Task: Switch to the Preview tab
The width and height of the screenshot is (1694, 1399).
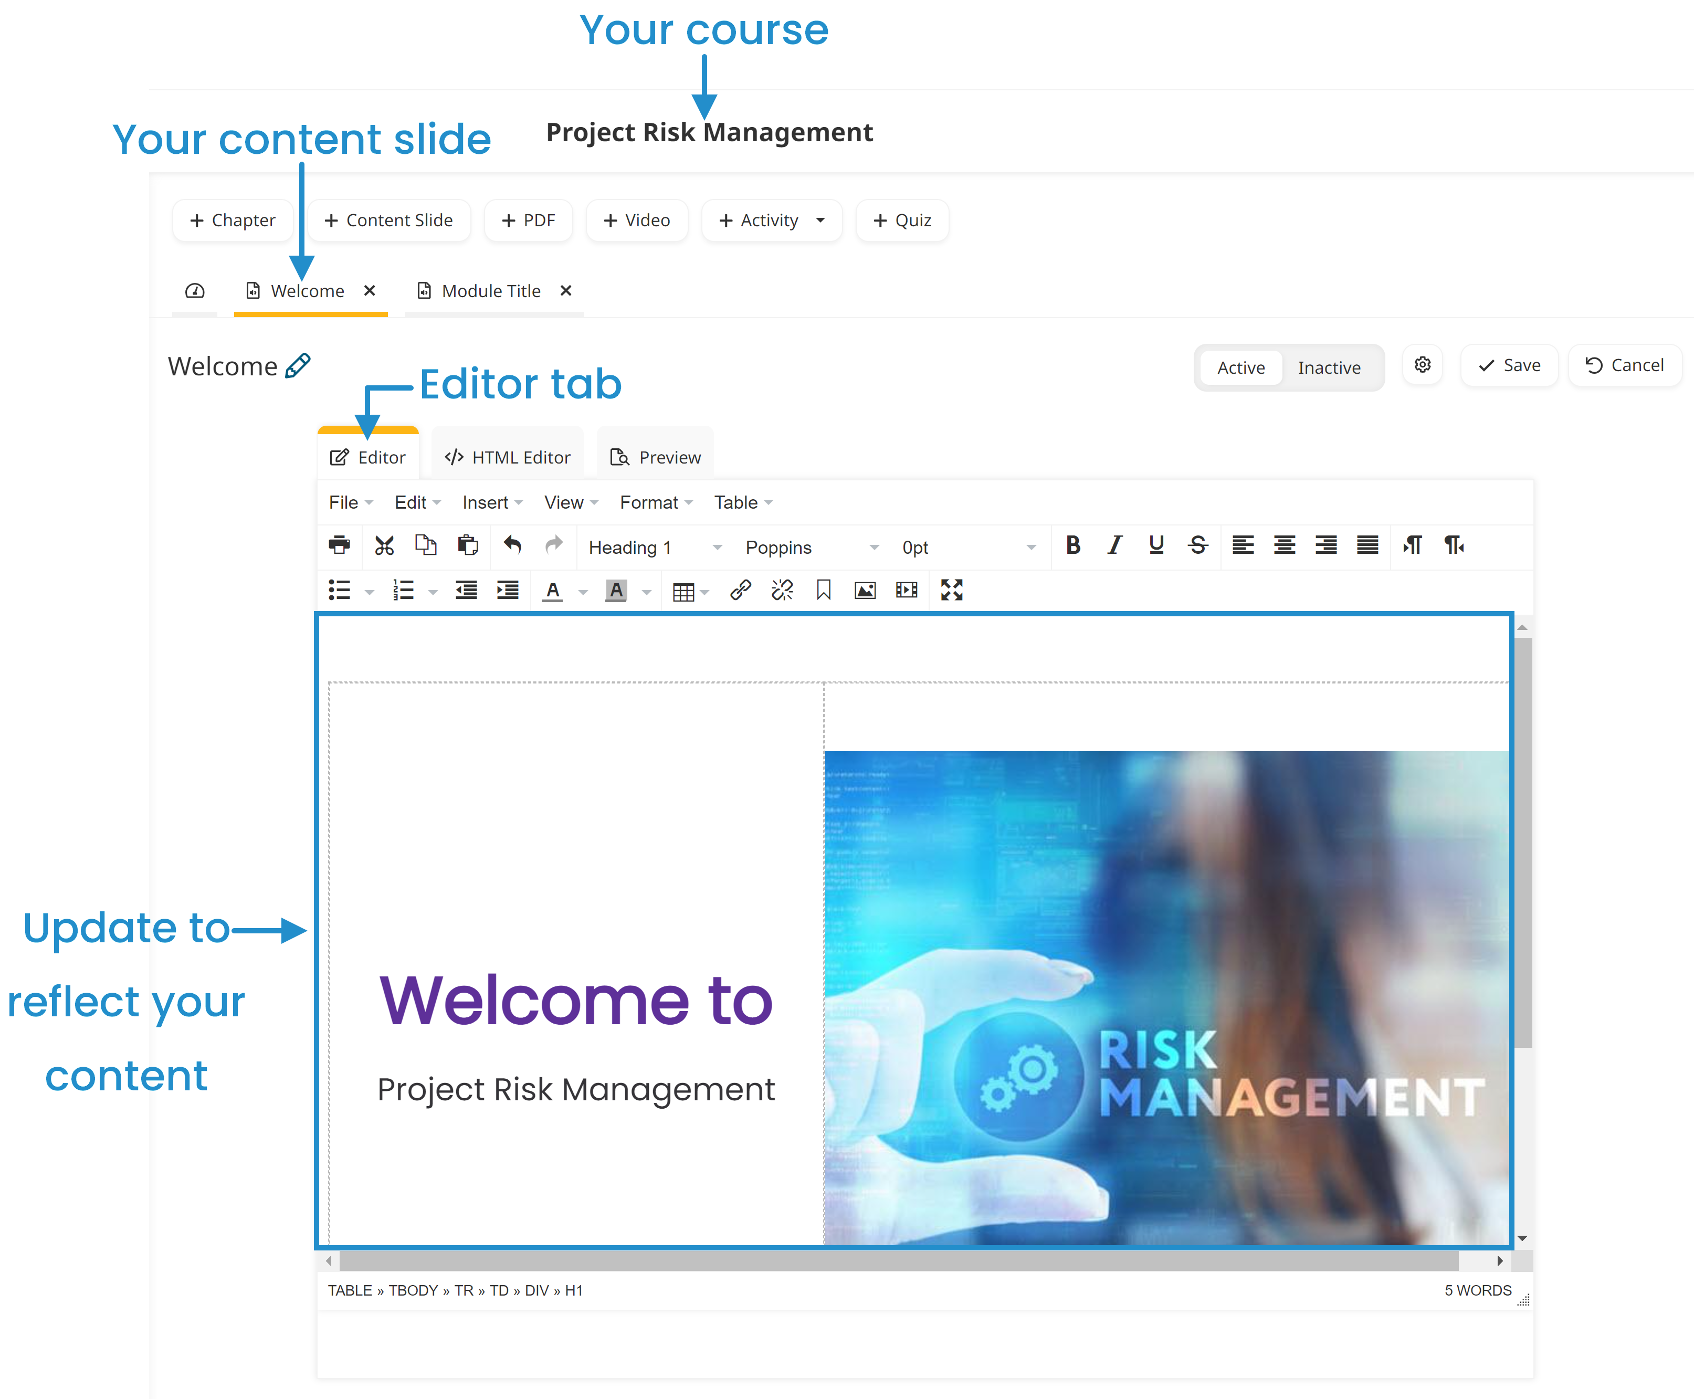Action: tap(656, 456)
